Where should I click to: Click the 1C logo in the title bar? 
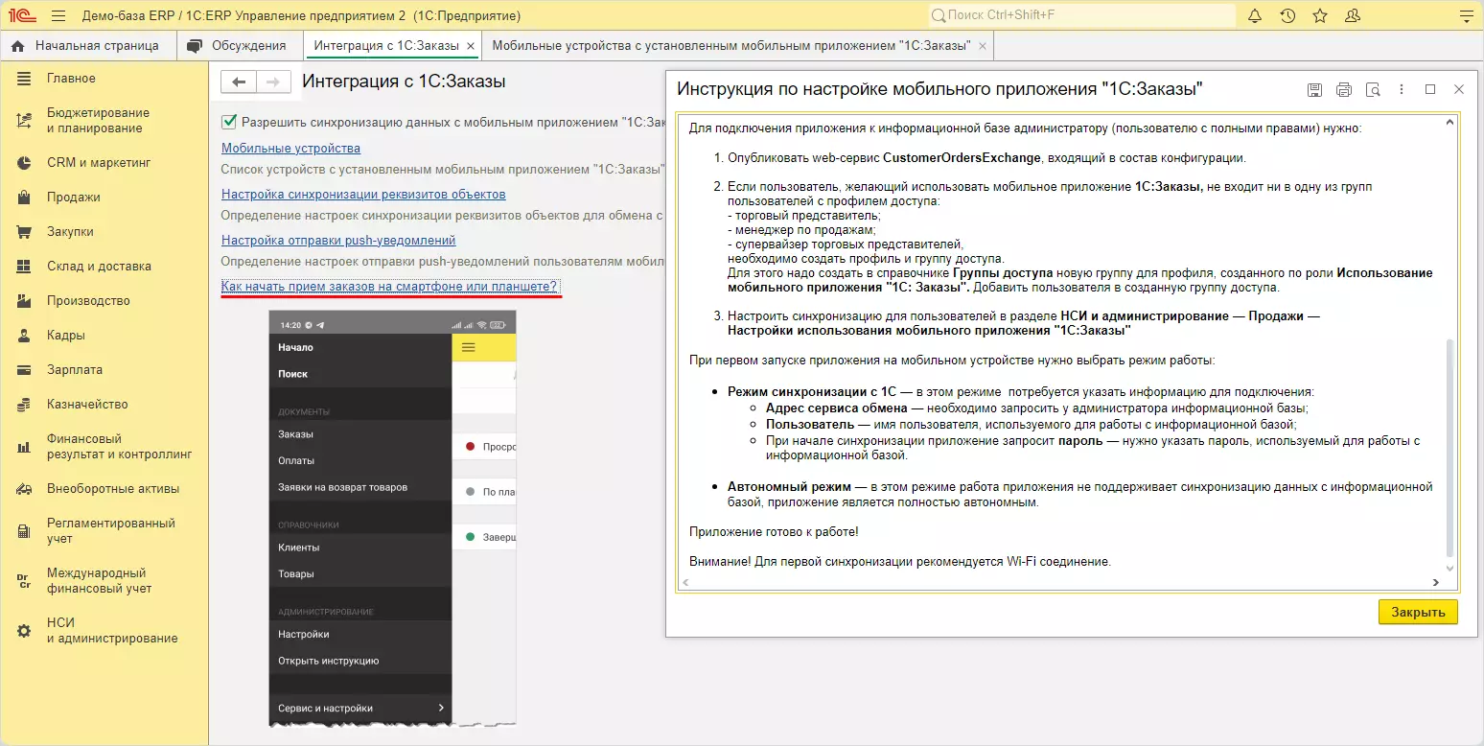(22, 16)
